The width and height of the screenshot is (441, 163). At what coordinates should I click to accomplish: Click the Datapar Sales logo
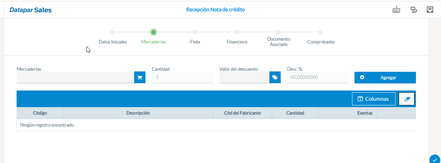pos(30,10)
